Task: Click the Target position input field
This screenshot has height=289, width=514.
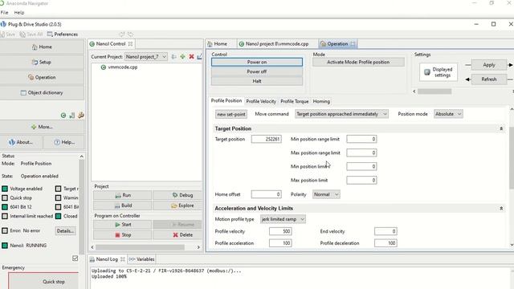Action: pyautogui.click(x=266, y=139)
